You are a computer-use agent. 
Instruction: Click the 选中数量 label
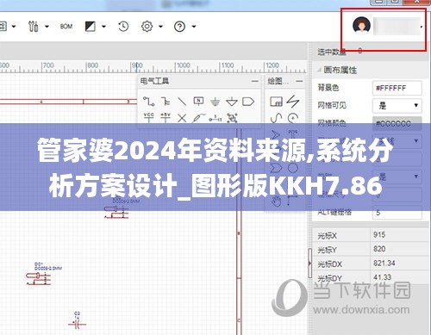click(332, 52)
